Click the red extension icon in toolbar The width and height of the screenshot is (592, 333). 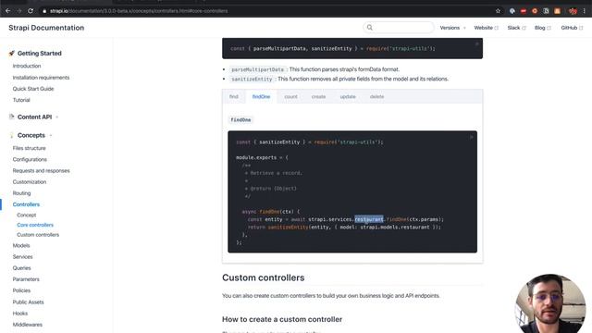coord(524,11)
